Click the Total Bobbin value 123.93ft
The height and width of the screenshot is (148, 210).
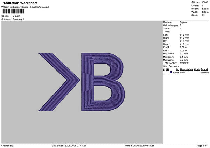tap(185, 63)
